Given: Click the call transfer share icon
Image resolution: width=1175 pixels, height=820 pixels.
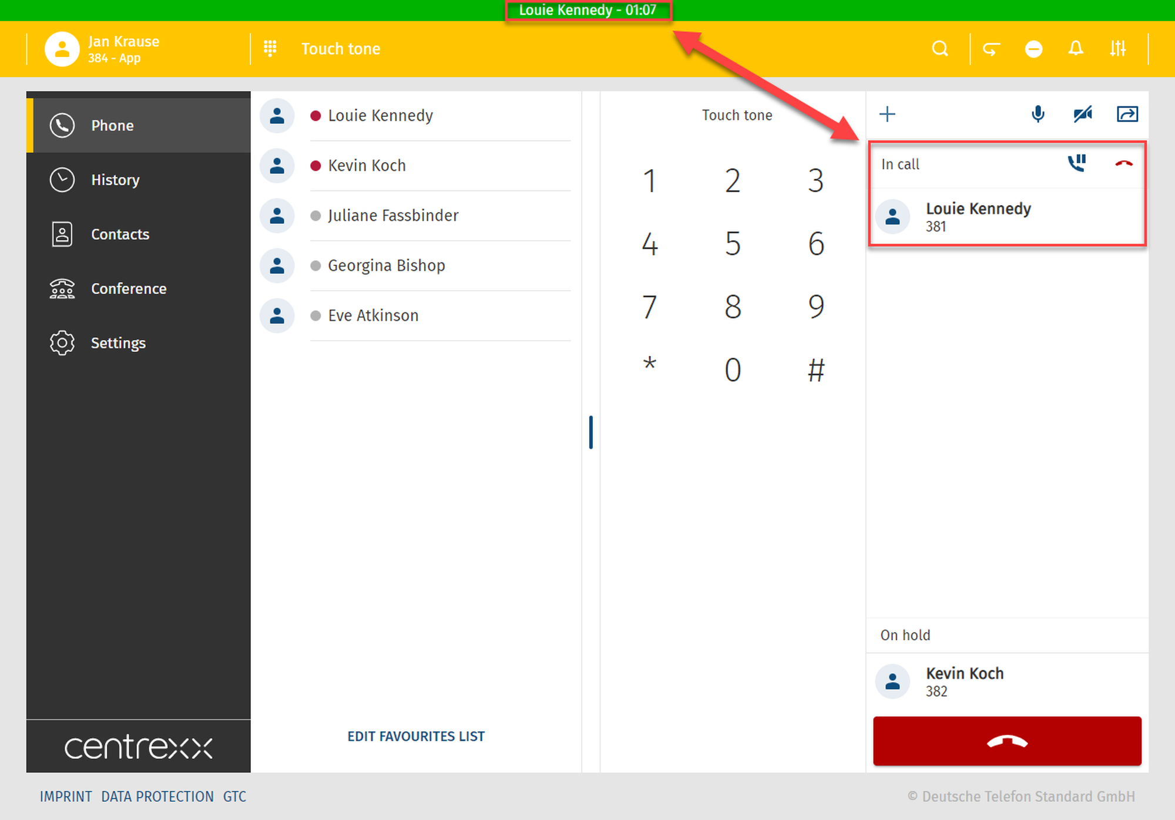Looking at the screenshot, I should point(1127,114).
